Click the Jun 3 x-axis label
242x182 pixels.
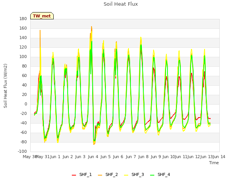click(80, 157)
